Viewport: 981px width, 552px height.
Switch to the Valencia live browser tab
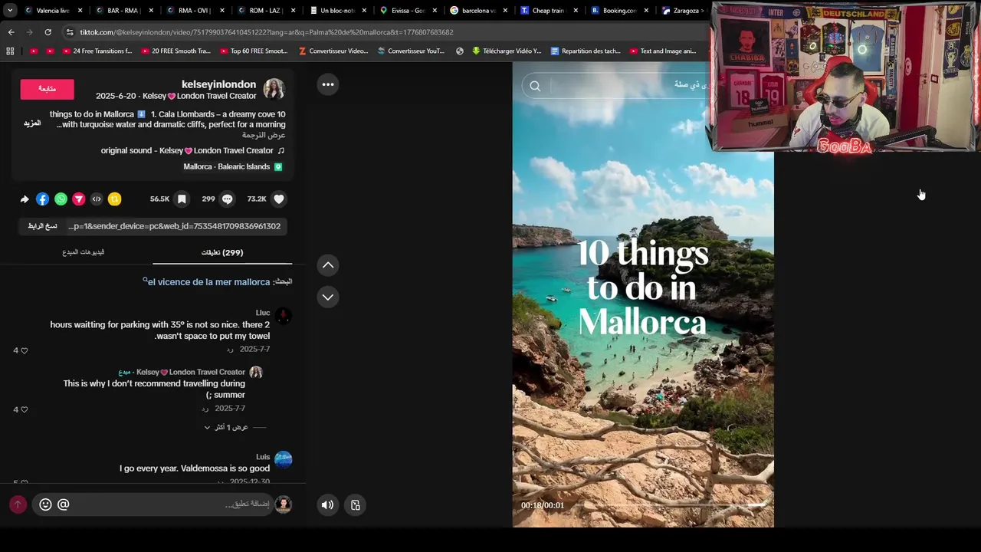[53, 11]
